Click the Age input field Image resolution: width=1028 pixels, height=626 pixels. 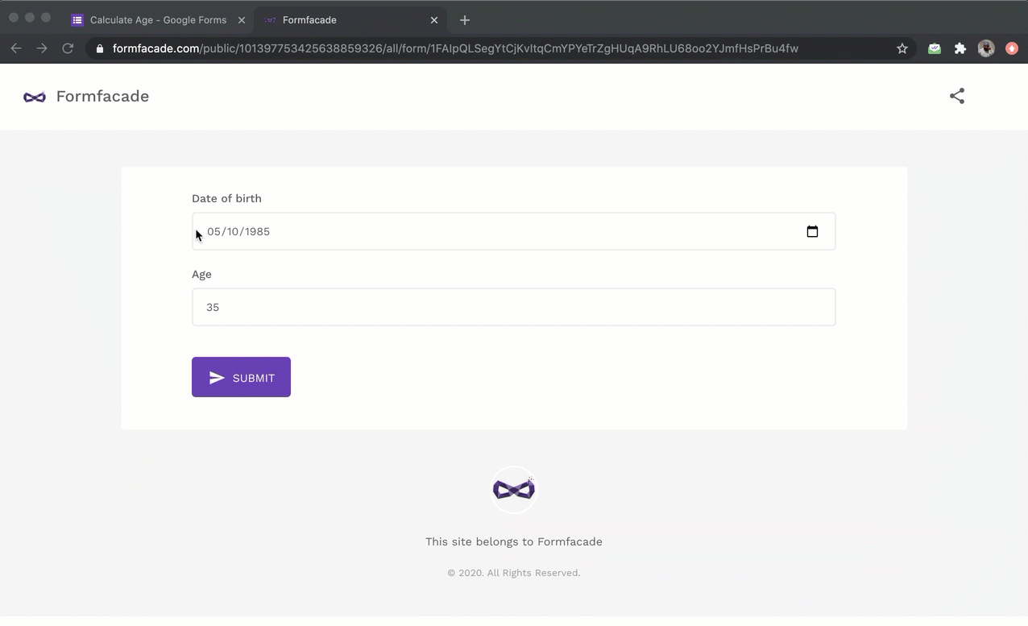513,307
